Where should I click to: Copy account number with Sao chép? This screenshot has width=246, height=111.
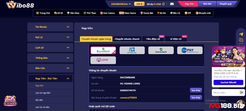coord(196,90)
